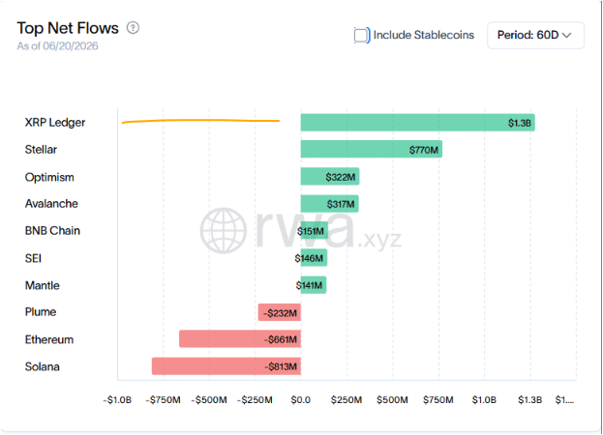Click the help icon beside Top Net Flows
This screenshot has height=435, width=603.
(133, 28)
